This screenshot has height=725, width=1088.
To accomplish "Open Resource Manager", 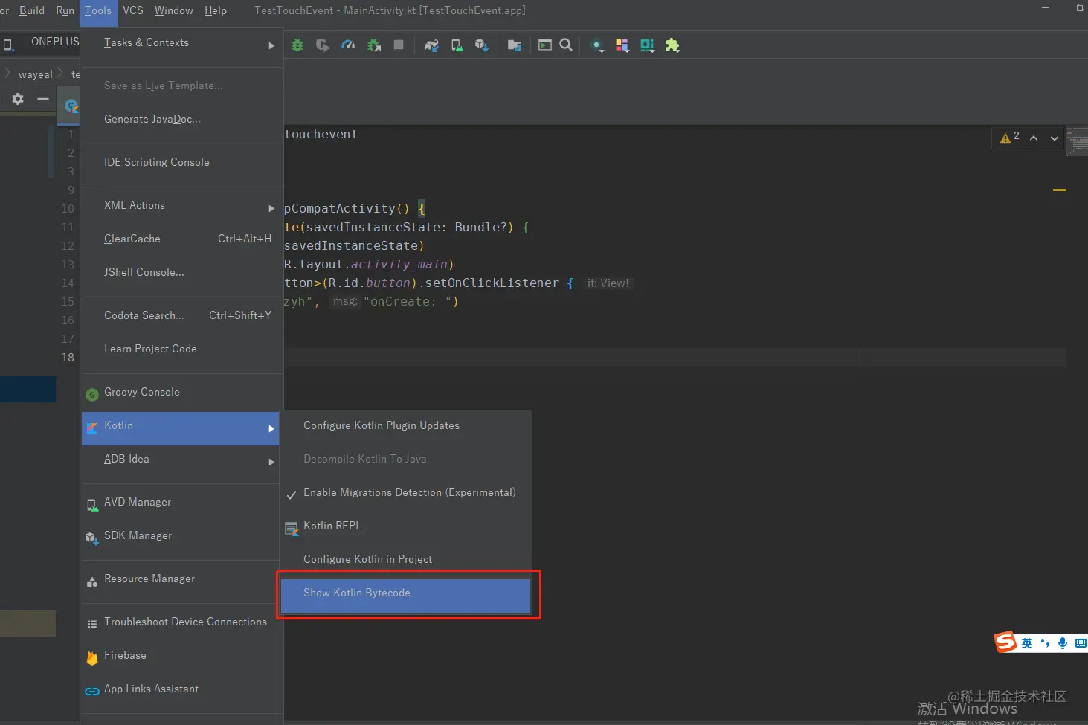I will click(182, 579).
